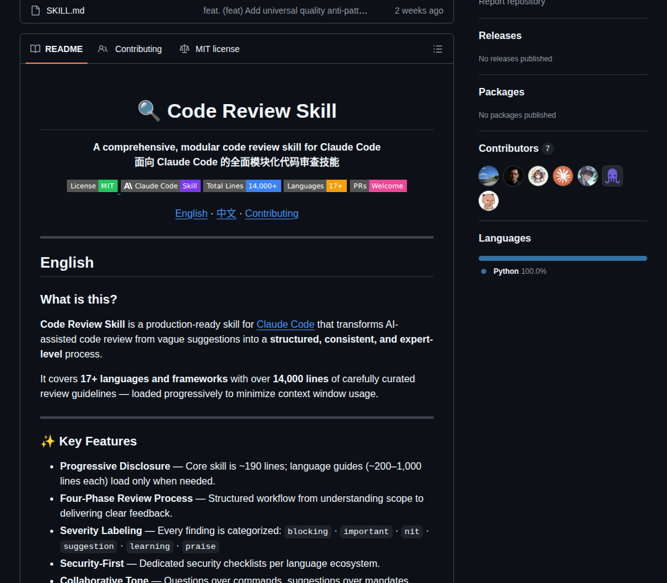
Task: Open the anime girl contributor avatar
Action: 538,176
